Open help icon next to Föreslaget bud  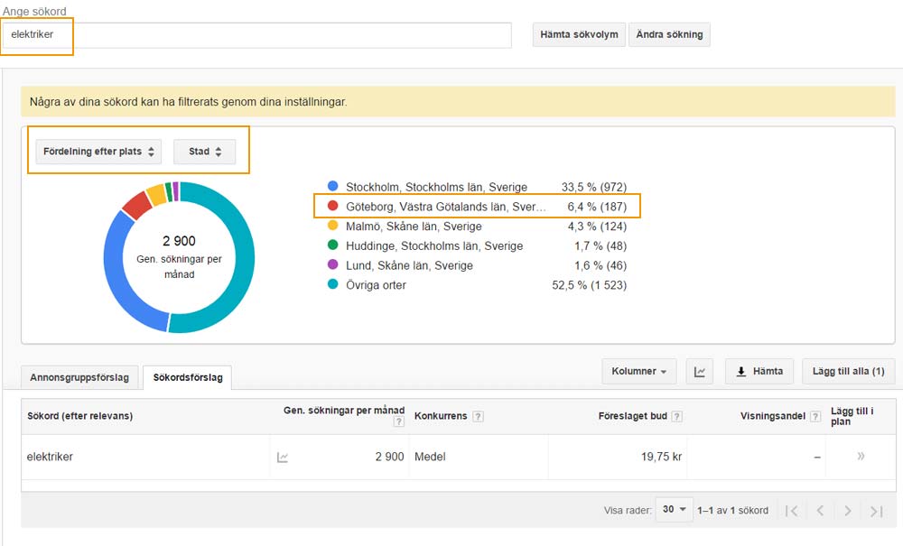[676, 417]
